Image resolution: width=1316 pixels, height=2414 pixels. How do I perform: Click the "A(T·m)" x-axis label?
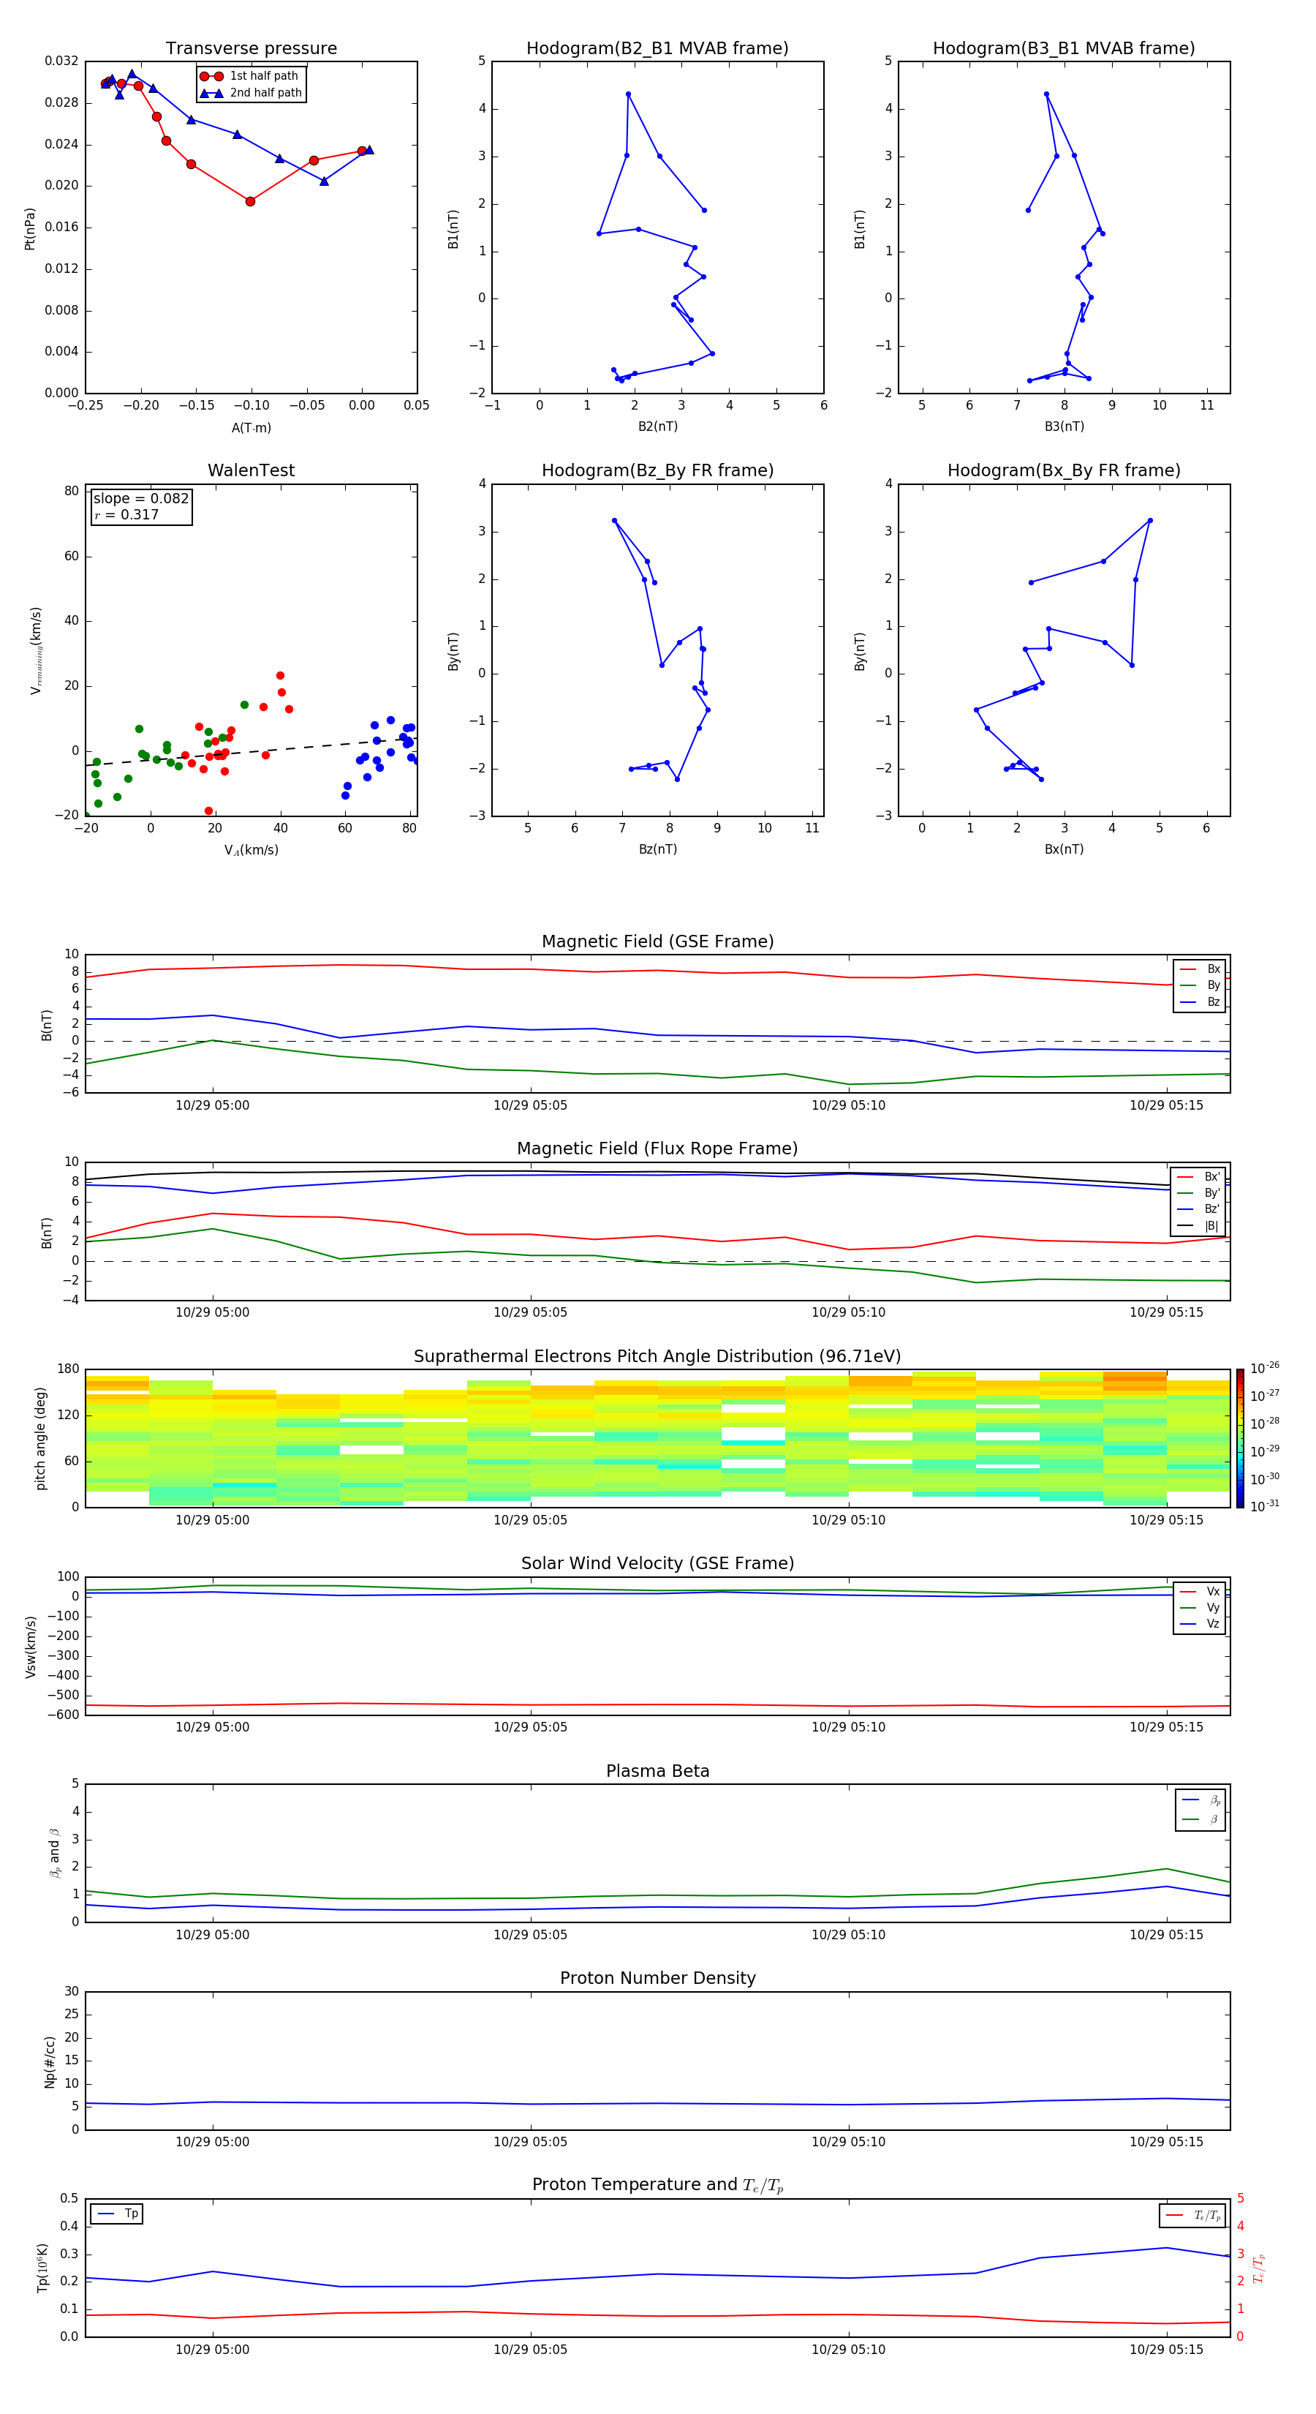(x=251, y=428)
